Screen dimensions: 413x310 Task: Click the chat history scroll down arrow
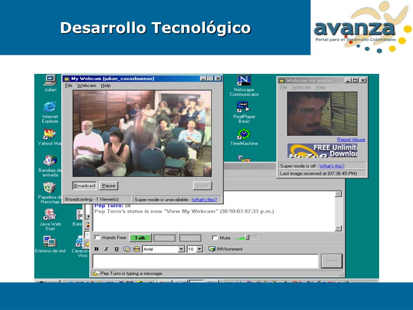(338, 228)
